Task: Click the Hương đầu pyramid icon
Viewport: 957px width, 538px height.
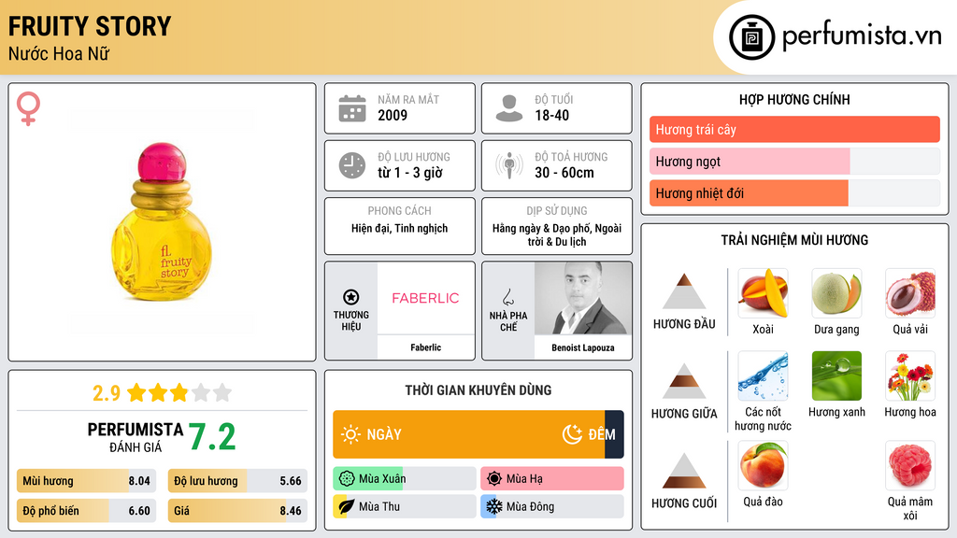Action: 684,291
